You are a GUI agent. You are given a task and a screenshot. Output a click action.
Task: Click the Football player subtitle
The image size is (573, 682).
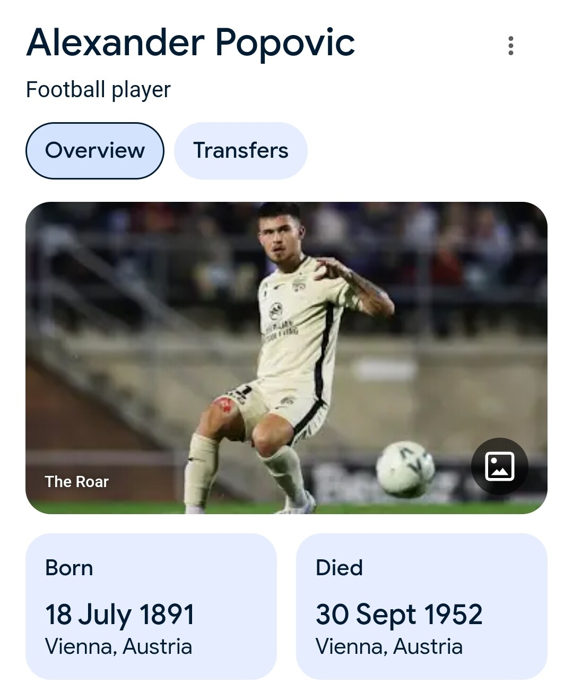tap(98, 90)
